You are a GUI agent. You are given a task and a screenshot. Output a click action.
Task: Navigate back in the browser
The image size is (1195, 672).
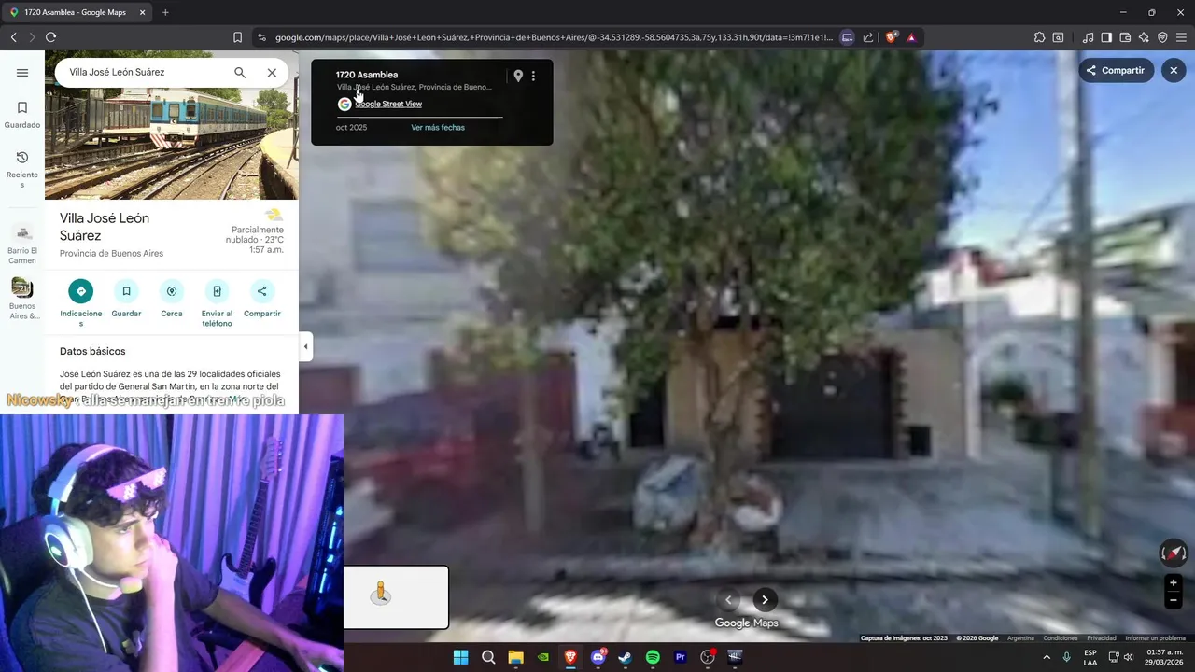click(x=13, y=37)
